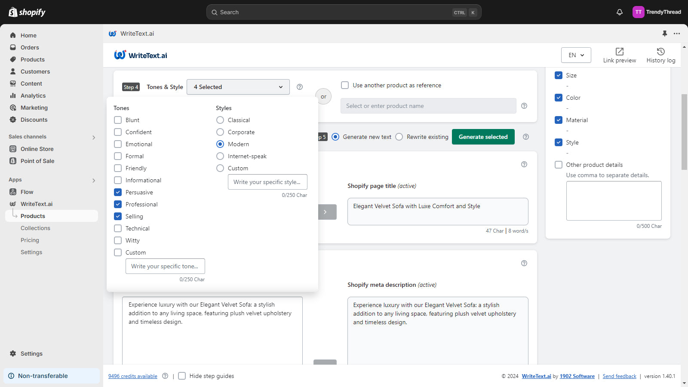This screenshot has width=688, height=387.
Task: Toggle Hide step guides checkbox
Action: click(x=182, y=376)
